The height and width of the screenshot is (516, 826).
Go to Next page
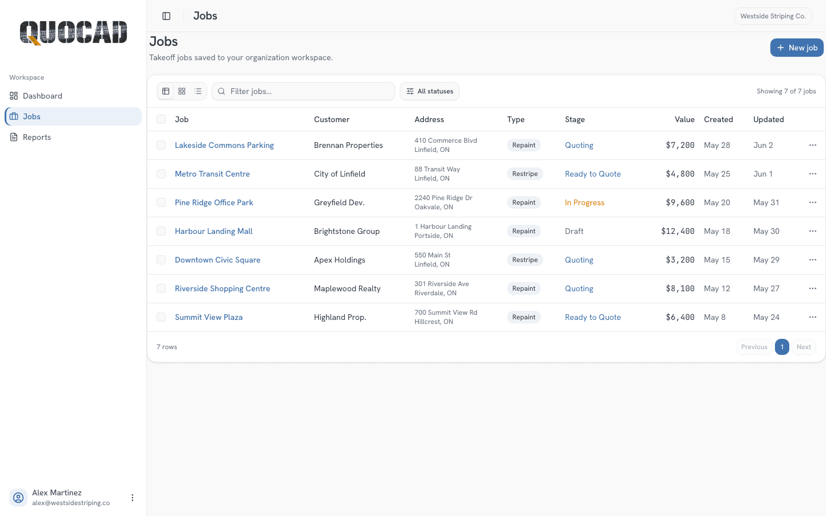(x=804, y=347)
